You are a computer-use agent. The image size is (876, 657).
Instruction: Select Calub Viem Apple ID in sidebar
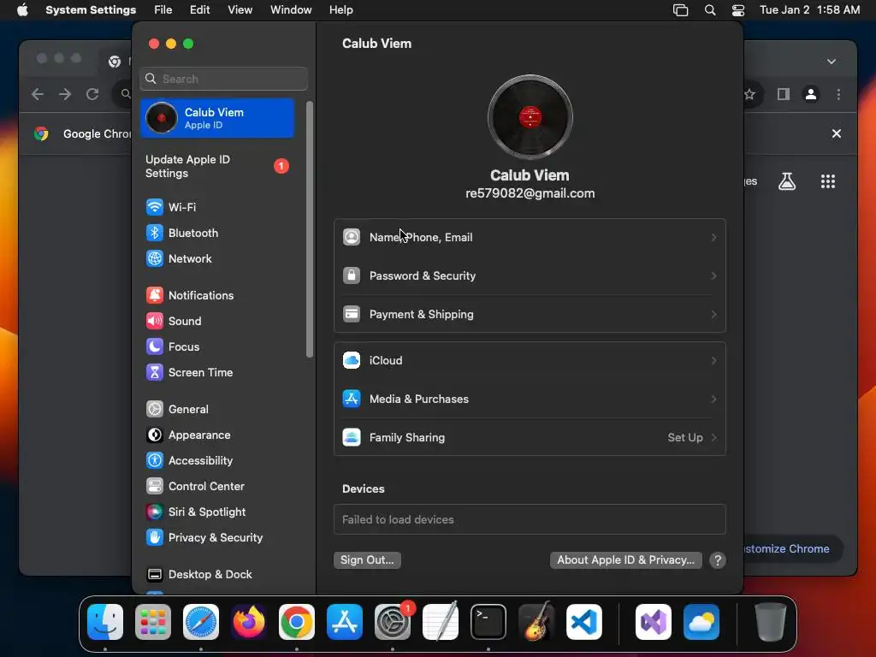[218, 118]
